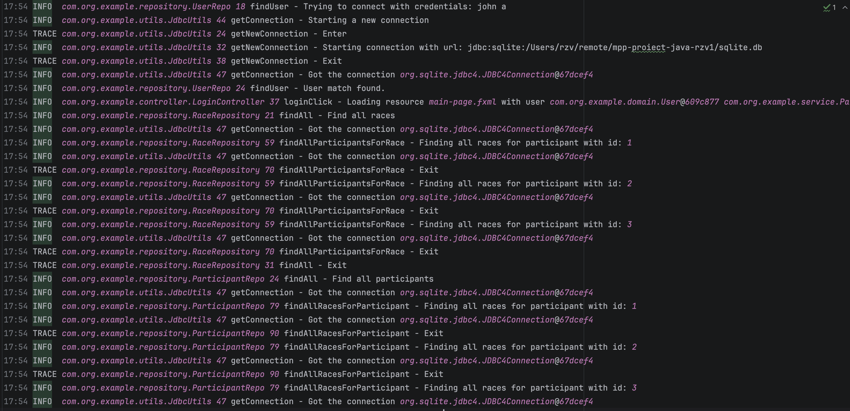Click the 'Find all races' log message
Image resolution: width=850 pixels, height=411 pixels.
coord(361,116)
